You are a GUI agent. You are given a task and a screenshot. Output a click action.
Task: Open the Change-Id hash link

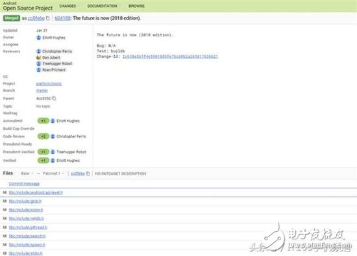tap(170, 57)
